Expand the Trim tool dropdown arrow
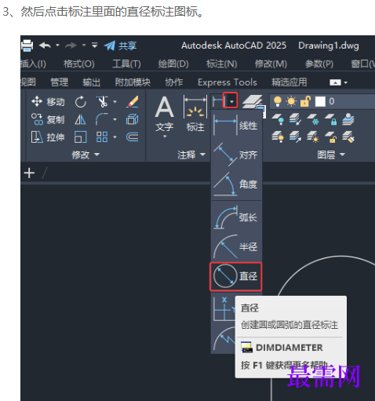Image resolution: width=375 pixels, height=401 pixels. coord(115,101)
